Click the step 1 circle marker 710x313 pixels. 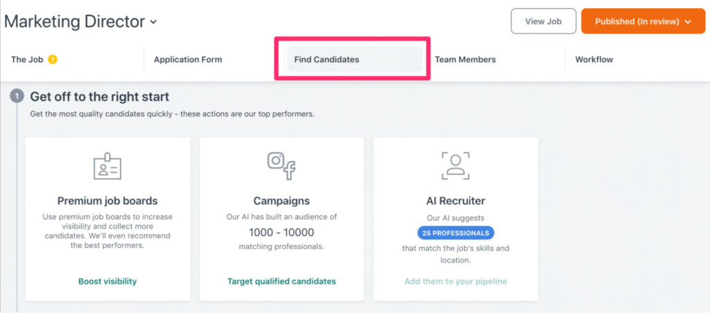pyautogui.click(x=17, y=96)
